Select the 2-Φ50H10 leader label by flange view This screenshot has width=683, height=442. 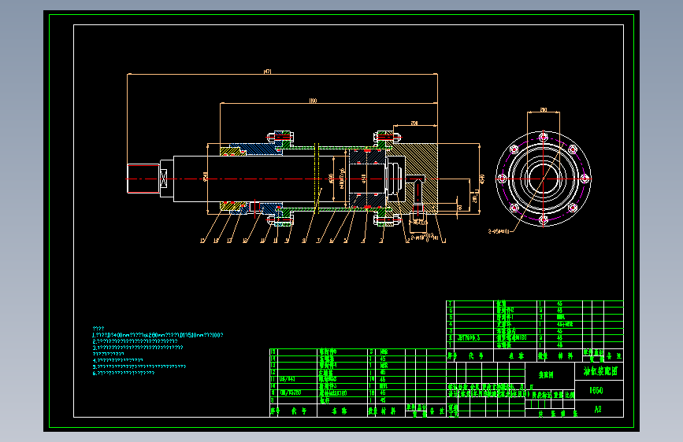tap(499, 231)
